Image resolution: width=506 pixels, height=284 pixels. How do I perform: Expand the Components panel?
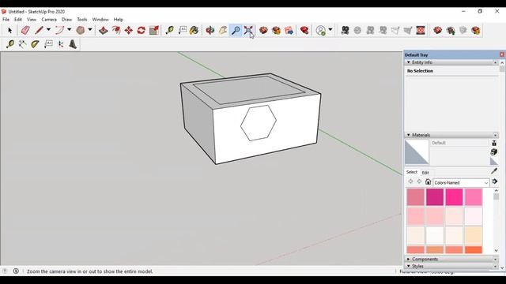(x=409, y=259)
